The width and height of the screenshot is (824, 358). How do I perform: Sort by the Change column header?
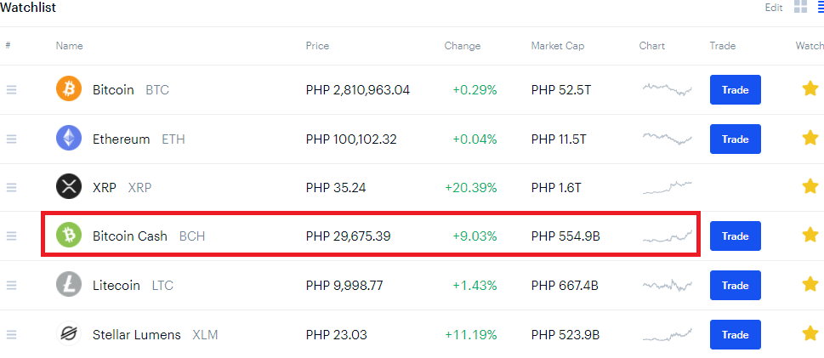coord(463,46)
